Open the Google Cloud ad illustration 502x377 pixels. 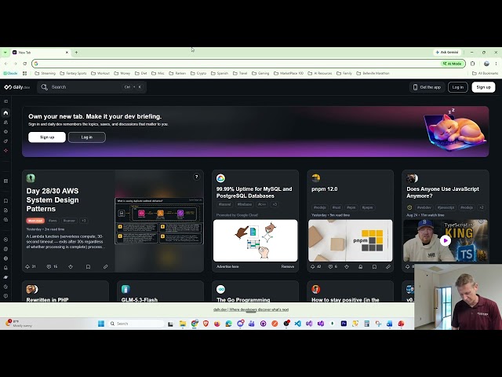click(x=255, y=240)
